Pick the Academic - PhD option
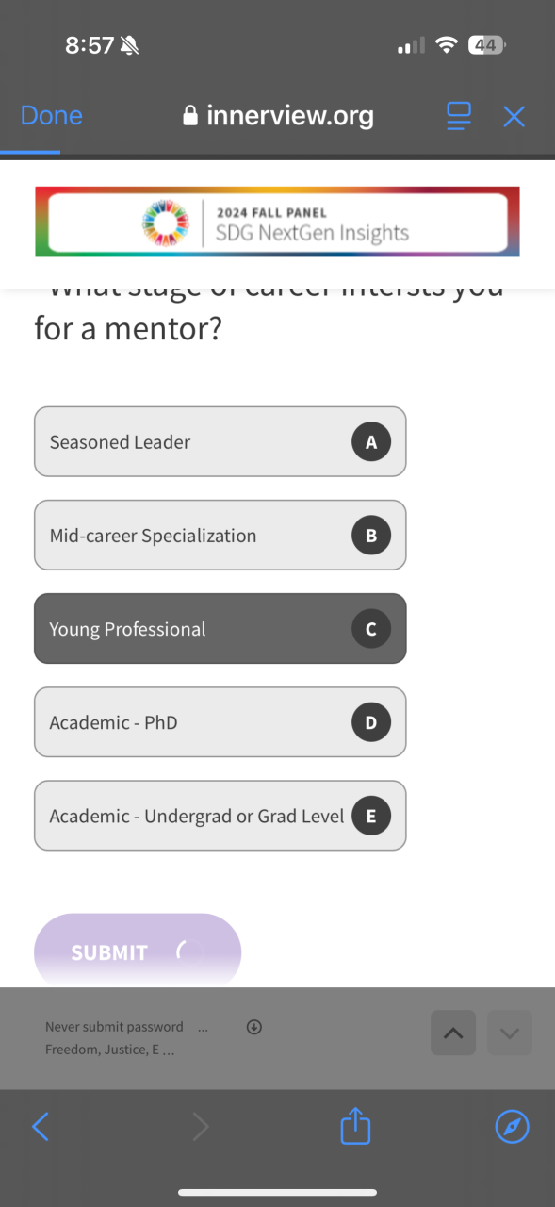The height and width of the screenshot is (1207, 555). pos(220,722)
